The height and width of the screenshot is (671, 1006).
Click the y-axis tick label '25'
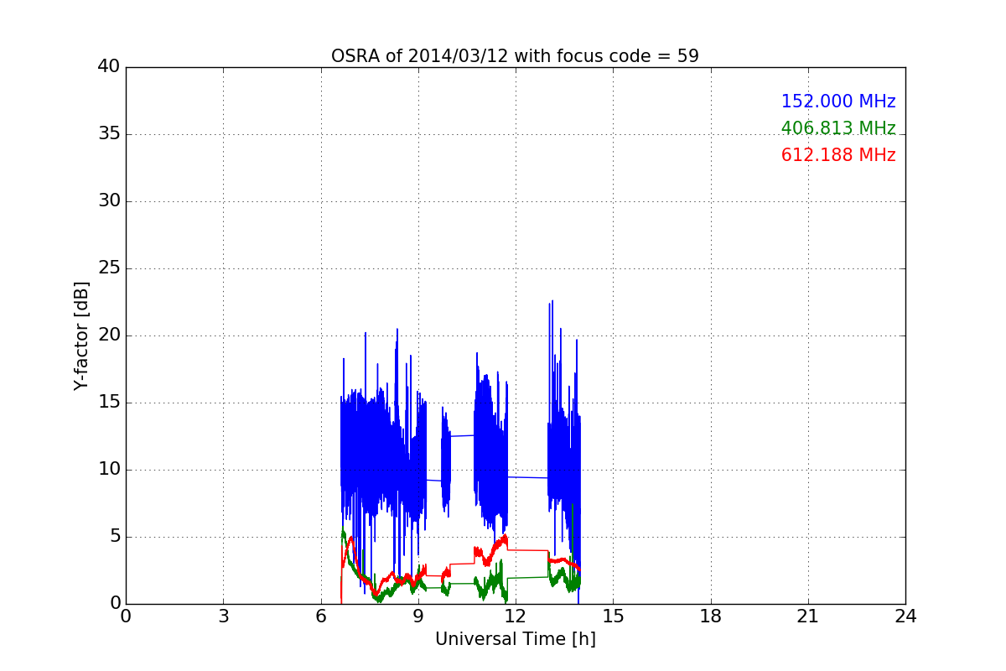click(108, 268)
